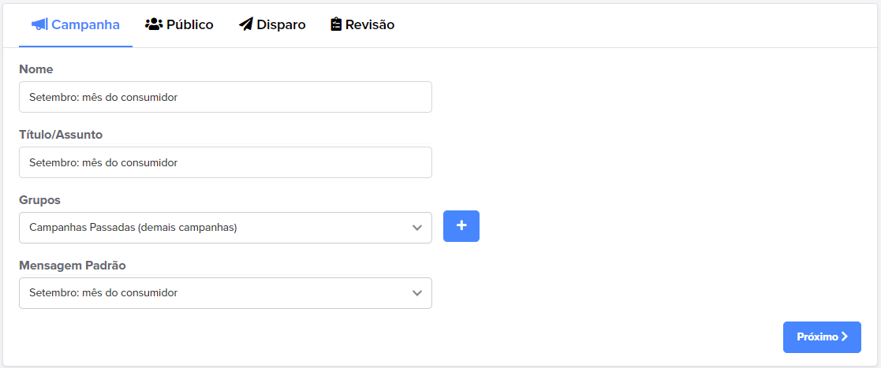This screenshot has width=881, height=368.
Task: Expand the Mensagem Padrão chevron arrow
Action: tap(417, 293)
